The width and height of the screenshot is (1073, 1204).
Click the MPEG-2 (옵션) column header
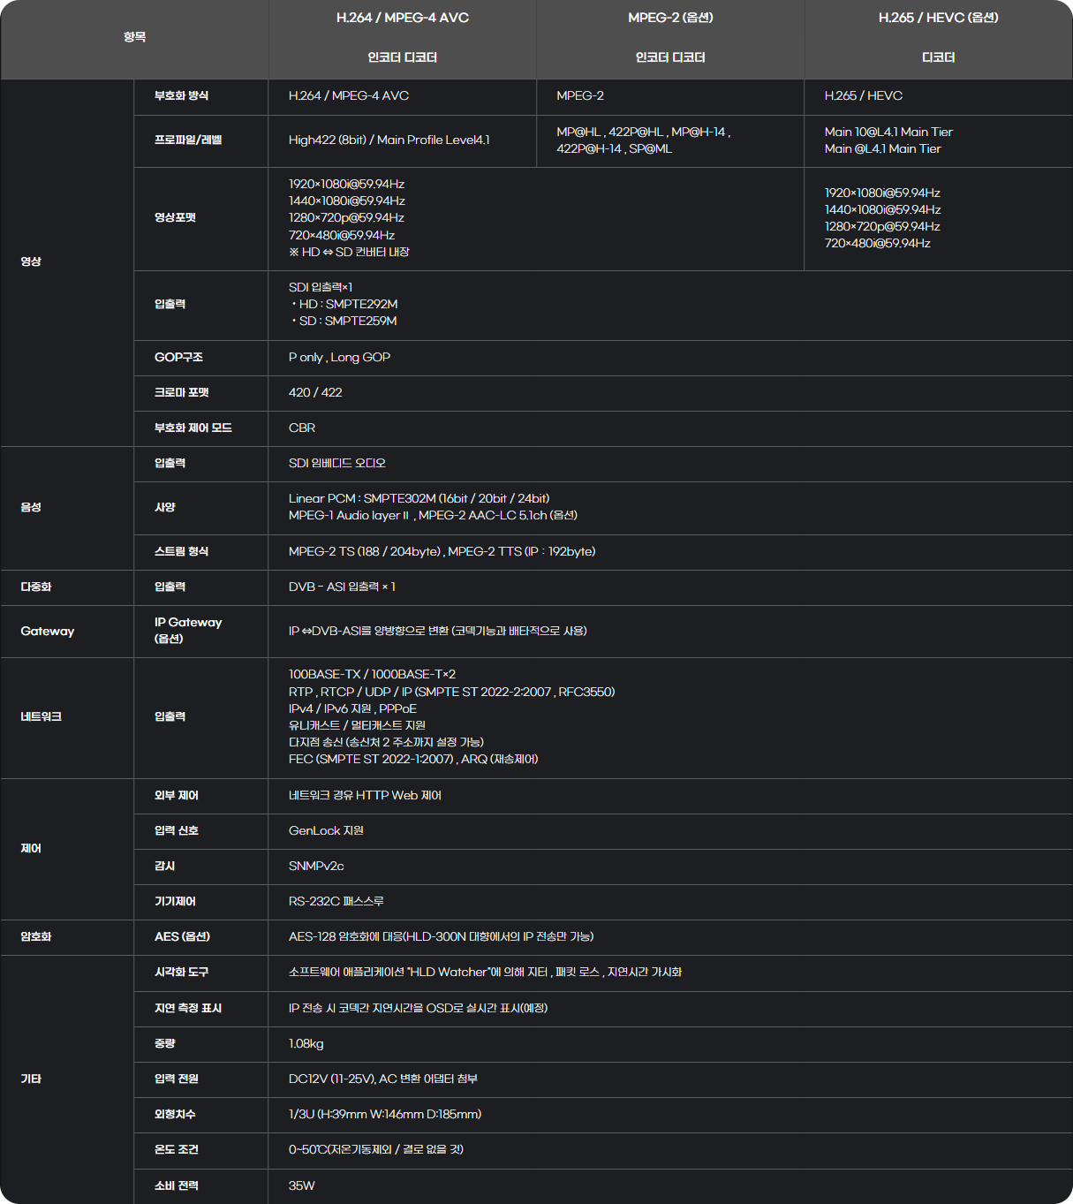[669, 18]
